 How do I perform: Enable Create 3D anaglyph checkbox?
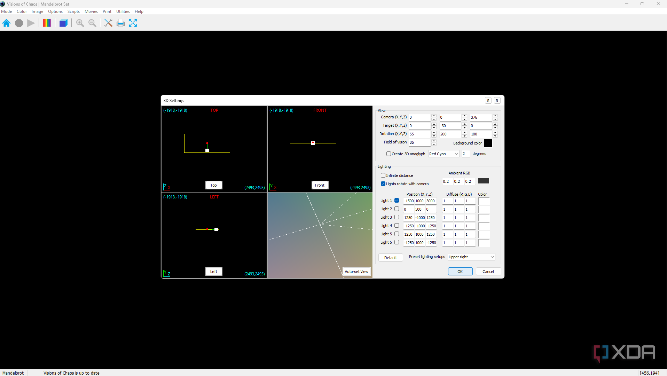click(x=389, y=154)
